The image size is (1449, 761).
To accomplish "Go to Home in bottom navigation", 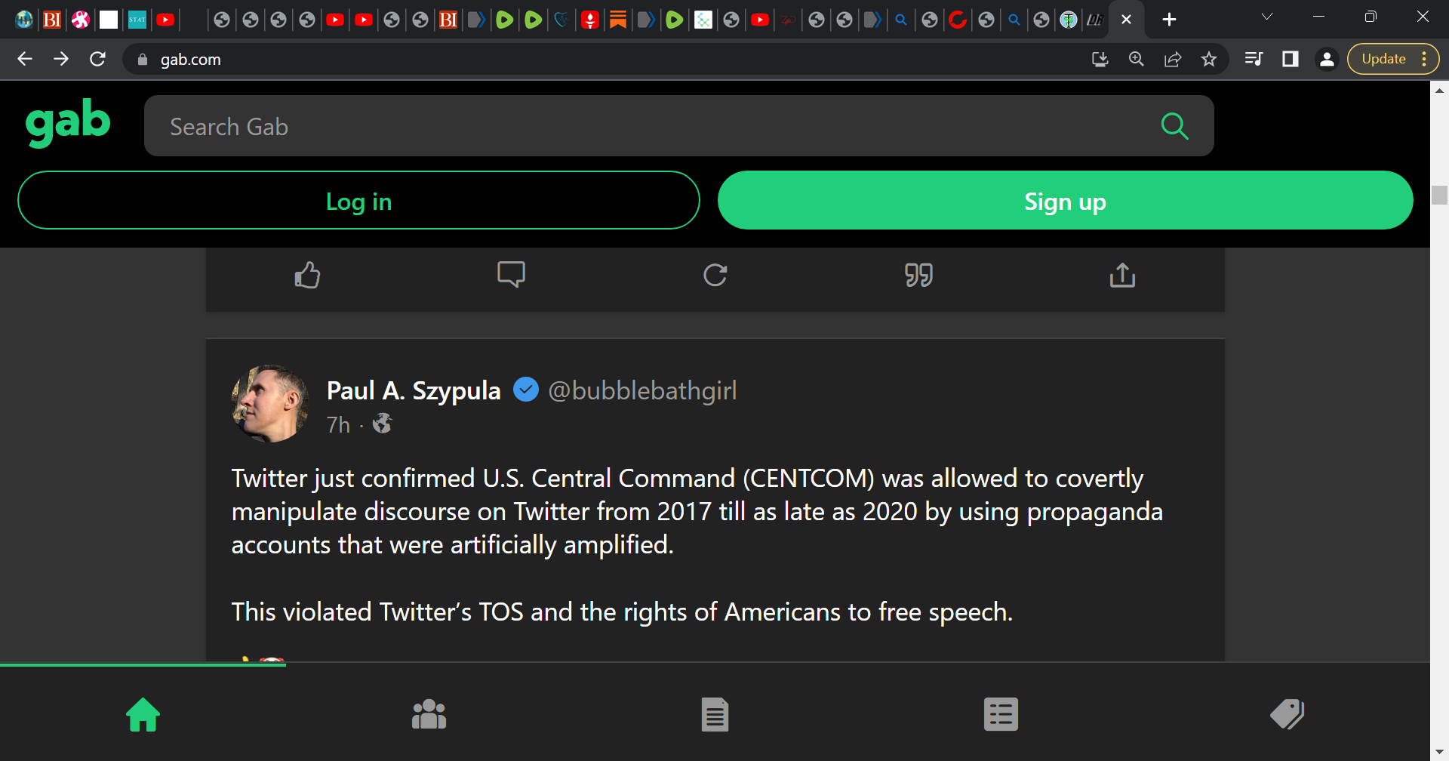I will [143, 714].
